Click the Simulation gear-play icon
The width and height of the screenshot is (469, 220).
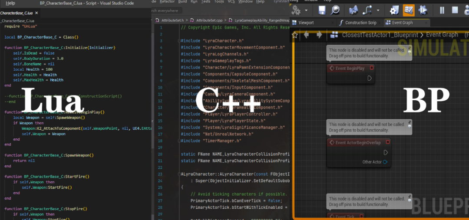[x=423, y=11]
